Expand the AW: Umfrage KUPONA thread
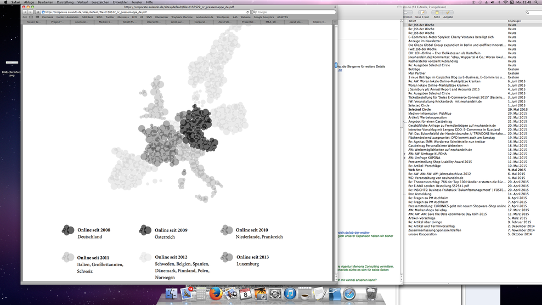 (x=404, y=157)
